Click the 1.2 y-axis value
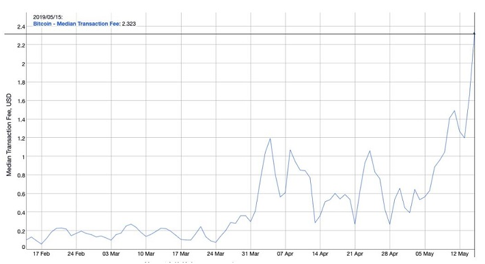Viewport: 485px width, 264px height. tap(21, 138)
